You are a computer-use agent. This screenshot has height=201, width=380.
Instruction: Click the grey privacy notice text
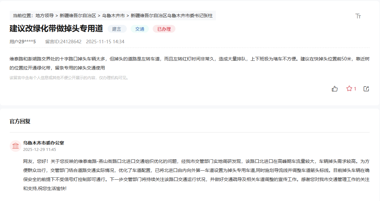point(69,78)
